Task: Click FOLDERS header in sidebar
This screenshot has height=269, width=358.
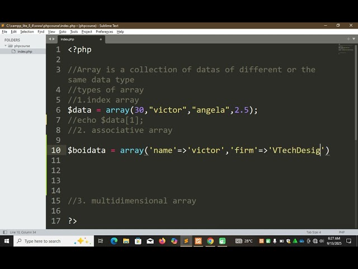Action: coord(12,40)
